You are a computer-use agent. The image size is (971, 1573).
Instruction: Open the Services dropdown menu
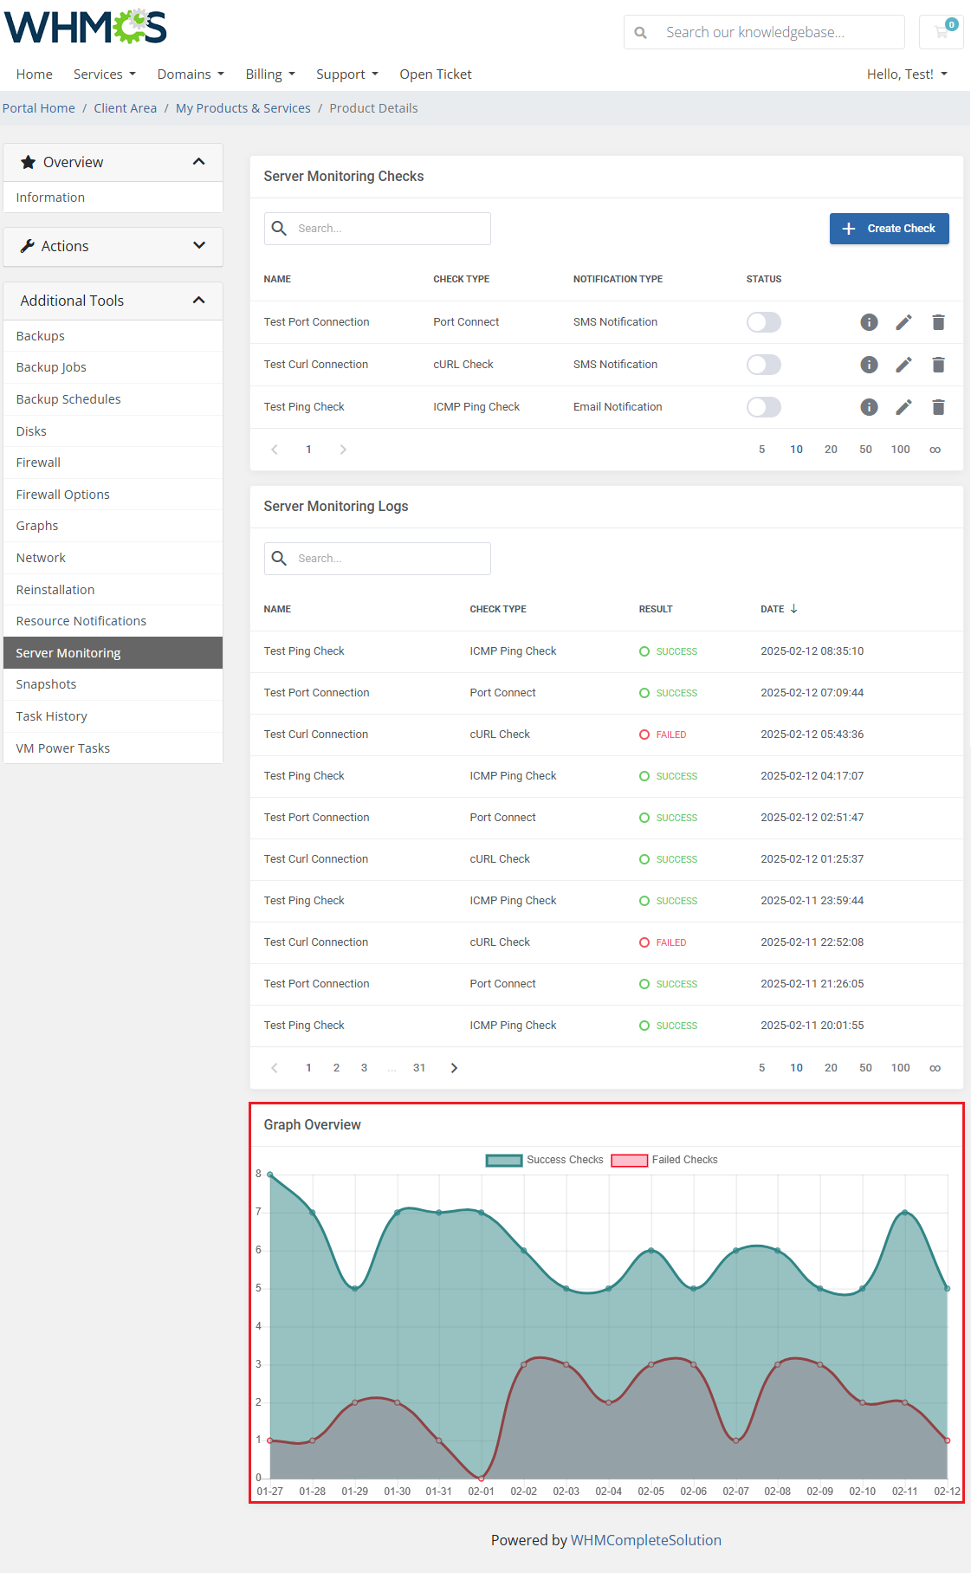[105, 74]
